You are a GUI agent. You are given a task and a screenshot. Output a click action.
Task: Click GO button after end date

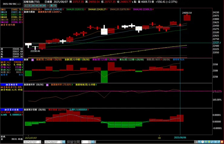click(x=64, y=142)
